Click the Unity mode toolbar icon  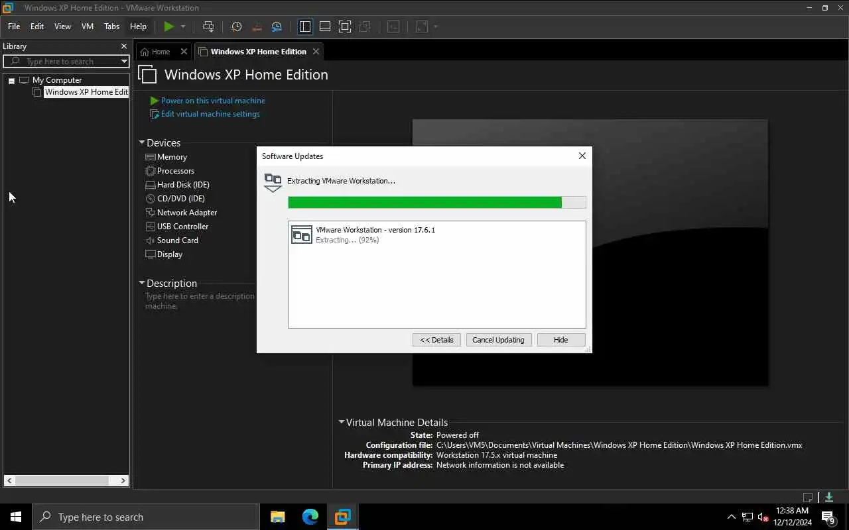coord(365,26)
